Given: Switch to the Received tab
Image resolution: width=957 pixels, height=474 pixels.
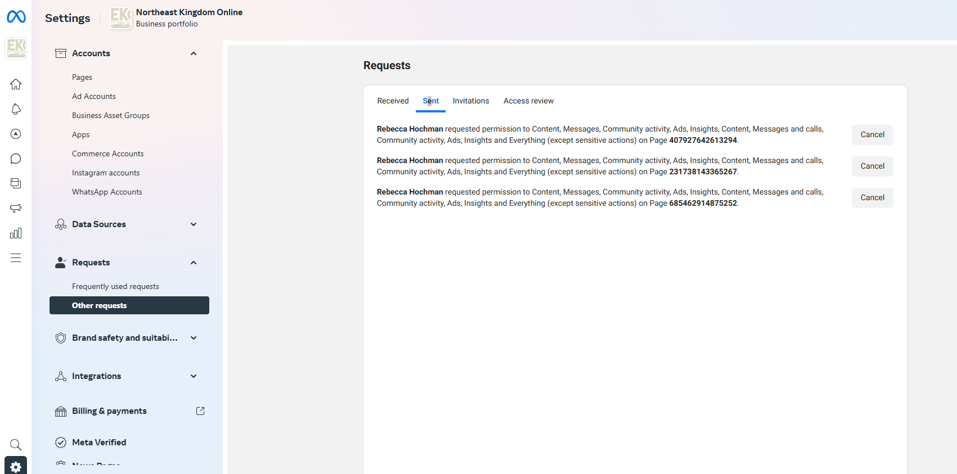Looking at the screenshot, I should pos(393,101).
